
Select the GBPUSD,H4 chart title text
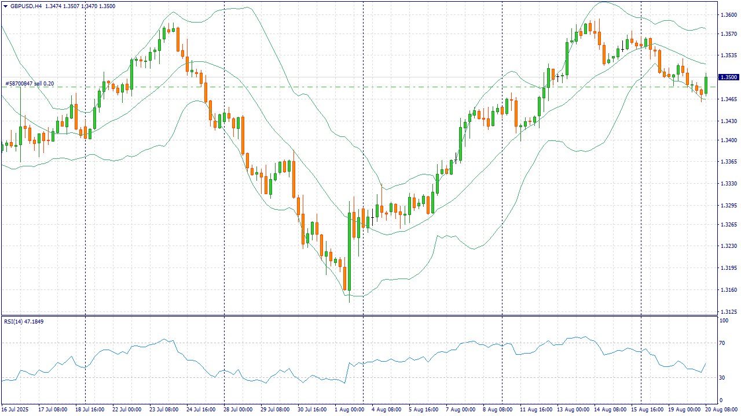coord(26,6)
